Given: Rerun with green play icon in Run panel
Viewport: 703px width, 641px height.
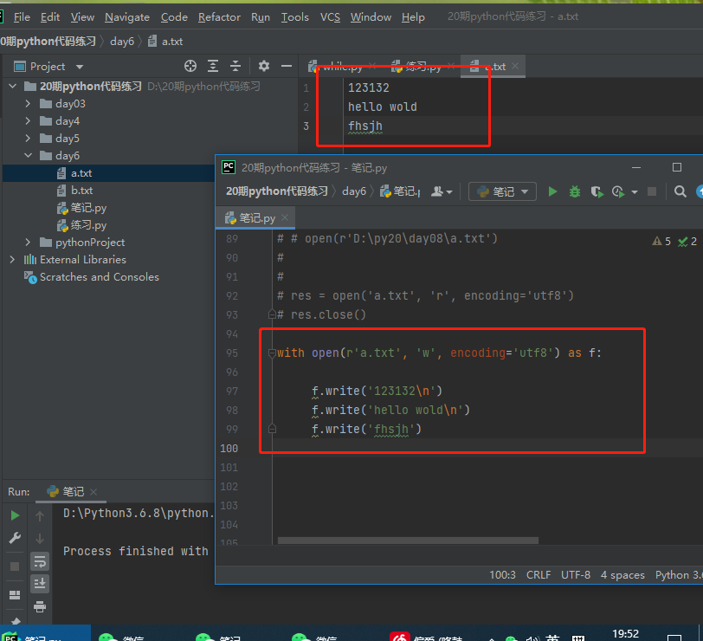Looking at the screenshot, I should coord(15,515).
